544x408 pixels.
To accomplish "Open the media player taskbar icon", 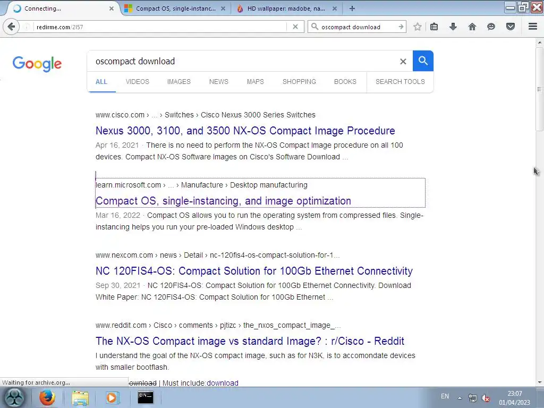I will tap(112, 397).
